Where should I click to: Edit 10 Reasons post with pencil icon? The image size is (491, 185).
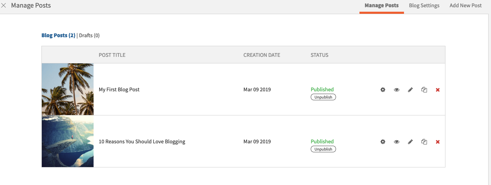click(410, 142)
